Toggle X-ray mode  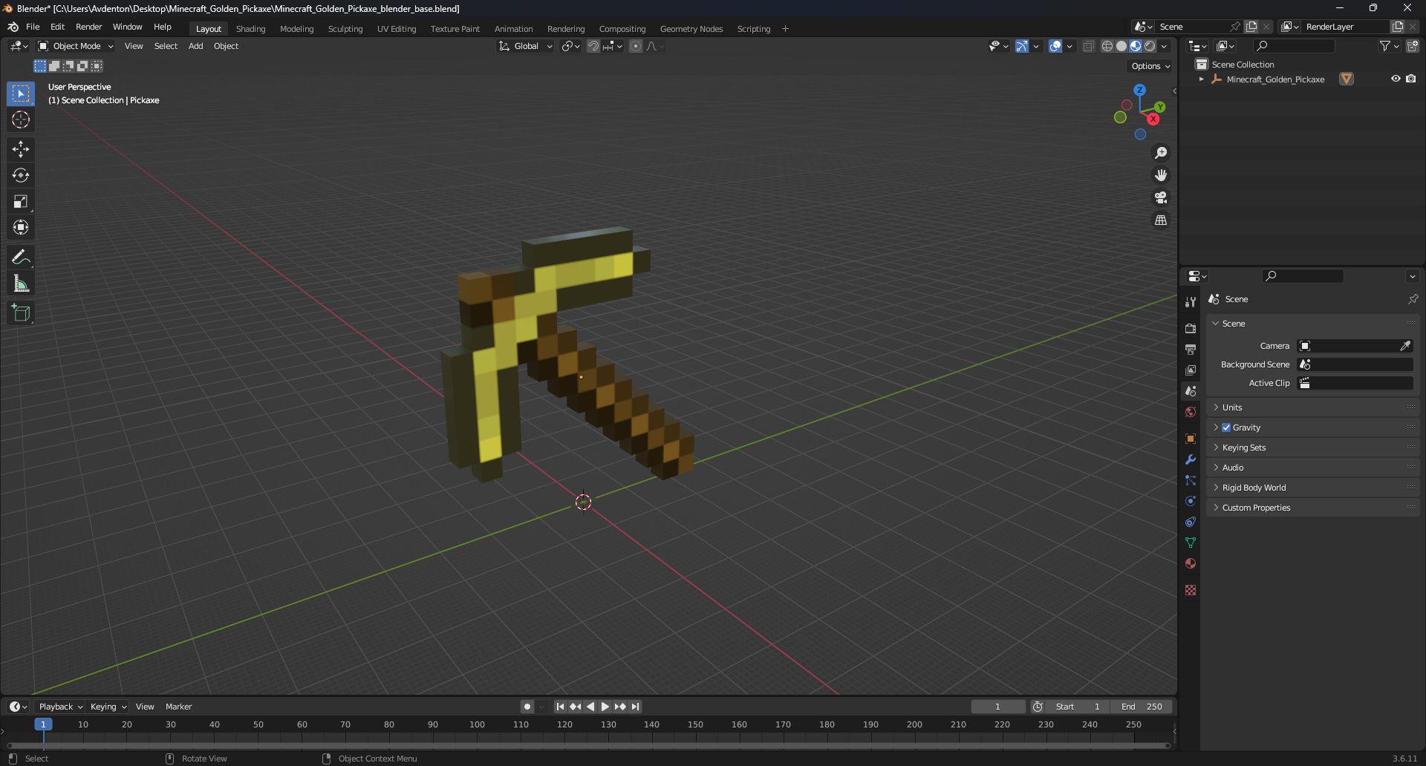click(1089, 46)
